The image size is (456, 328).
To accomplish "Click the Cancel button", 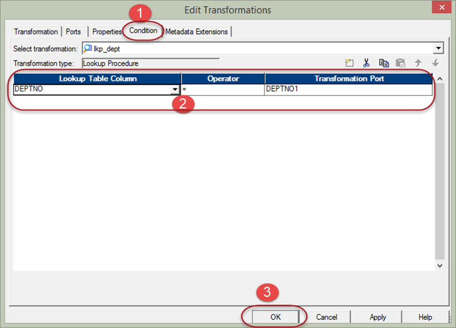I will pyautogui.click(x=326, y=317).
